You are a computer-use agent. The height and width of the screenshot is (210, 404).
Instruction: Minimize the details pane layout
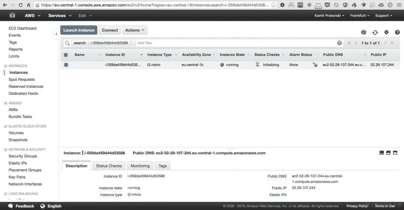(382, 153)
